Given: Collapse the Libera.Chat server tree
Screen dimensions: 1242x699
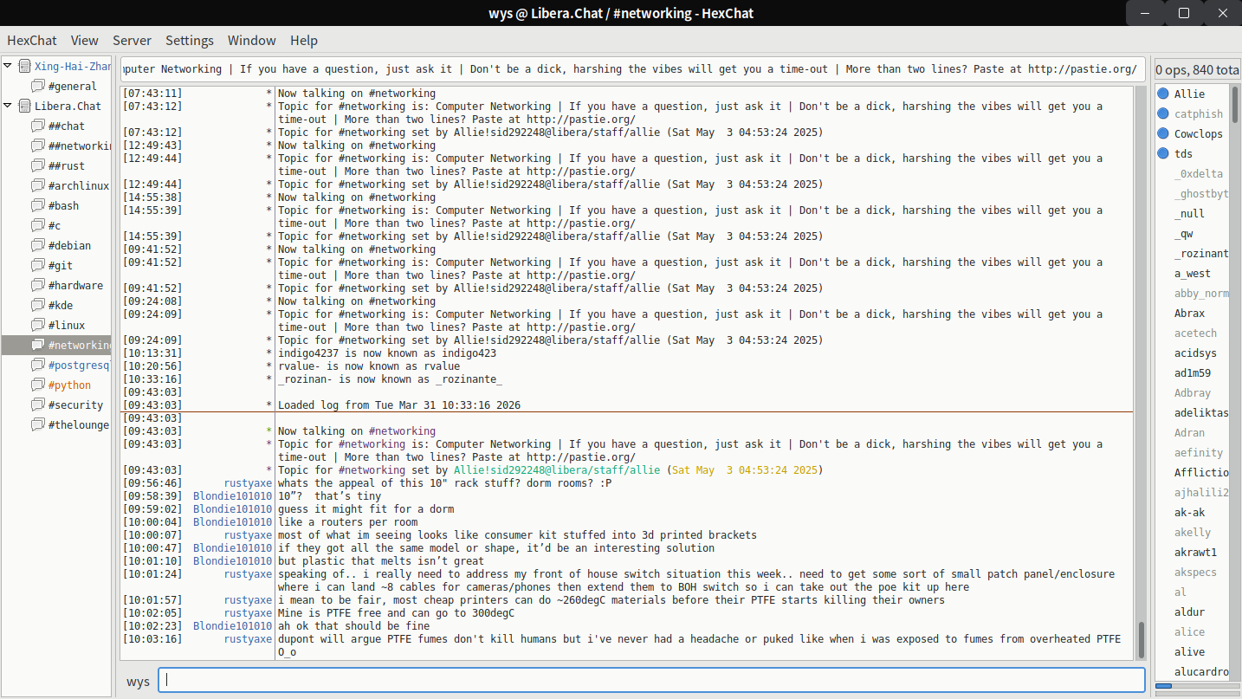Looking at the screenshot, I should (x=9, y=106).
